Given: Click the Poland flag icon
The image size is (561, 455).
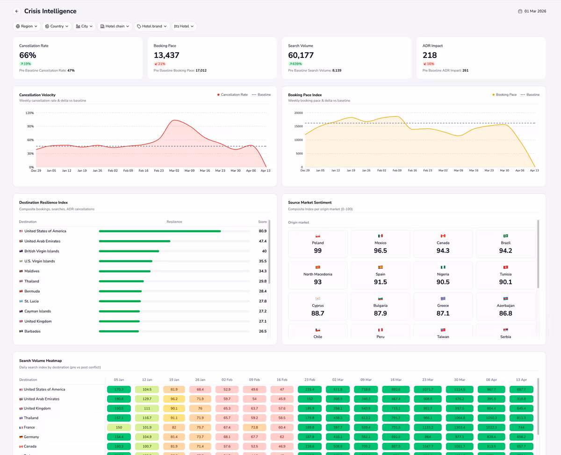Looking at the screenshot, I should [x=318, y=236].
